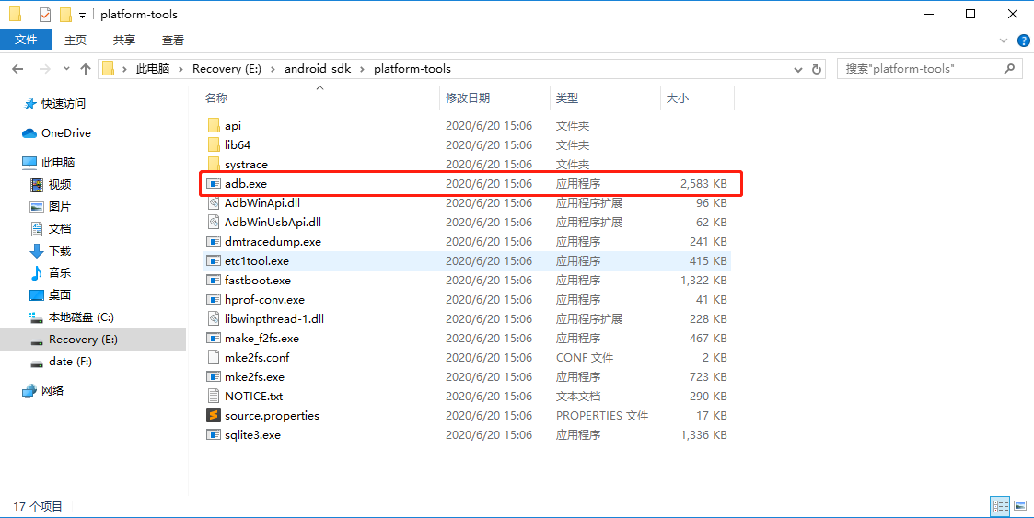The width and height of the screenshot is (1034, 518).
Task: Select the mke2fs.conf file icon
Action: tap(213, 357)
